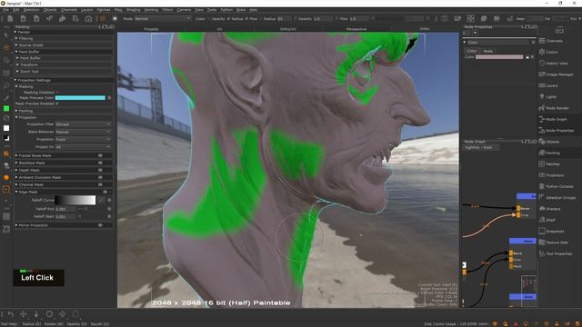Open the Projection Filter dropdown
582x327 pixels.
coord(83,124)
